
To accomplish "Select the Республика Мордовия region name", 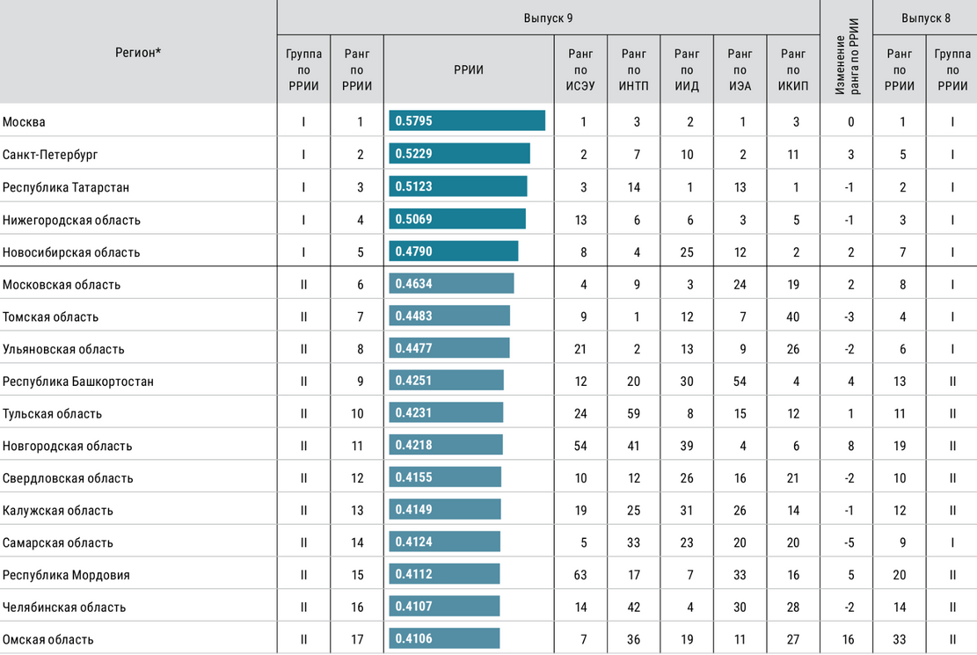I will (66, 575).
